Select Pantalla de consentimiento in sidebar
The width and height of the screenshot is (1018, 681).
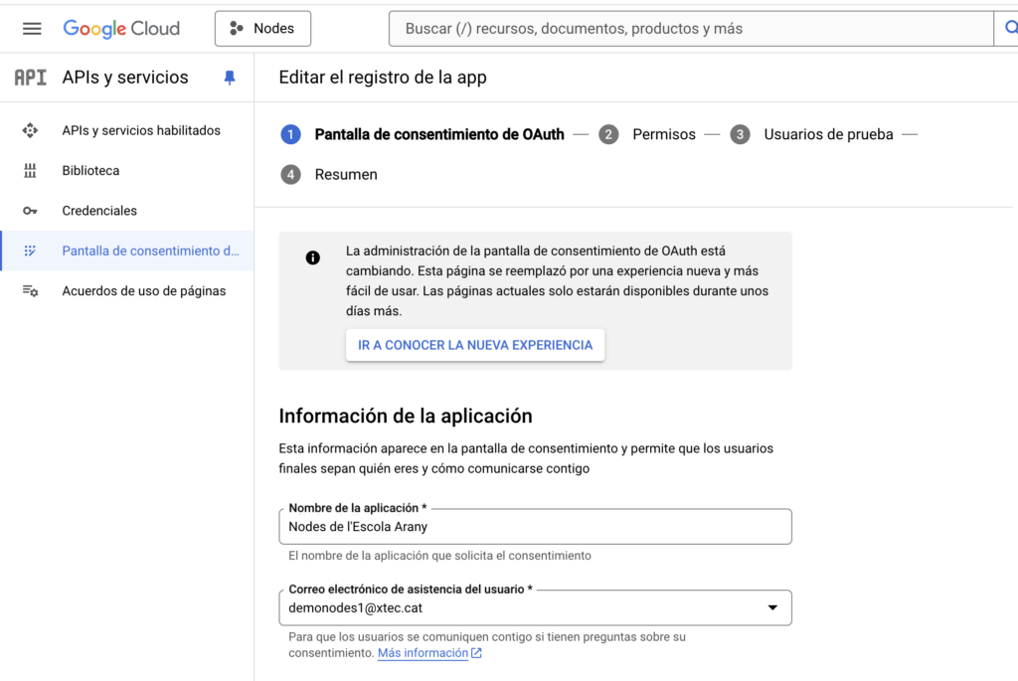click(149, 251)
